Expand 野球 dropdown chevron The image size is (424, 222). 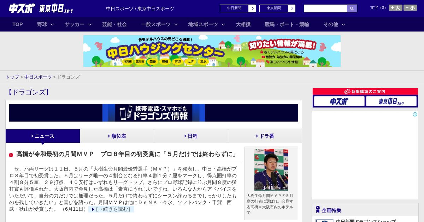pyautogui.click(x=52, y=24)
